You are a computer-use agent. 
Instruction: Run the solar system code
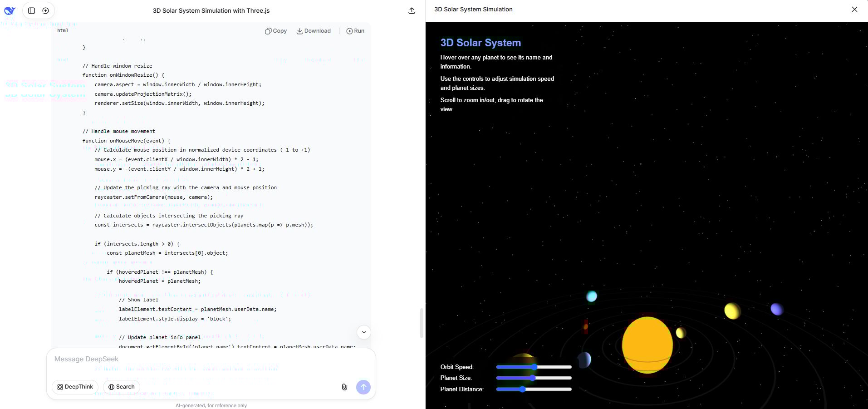click(355, 31)
